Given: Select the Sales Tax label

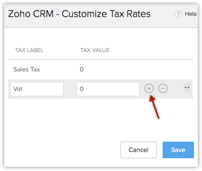Looking at the screenshot, I should pyautogui.click(x=27, y=70).
